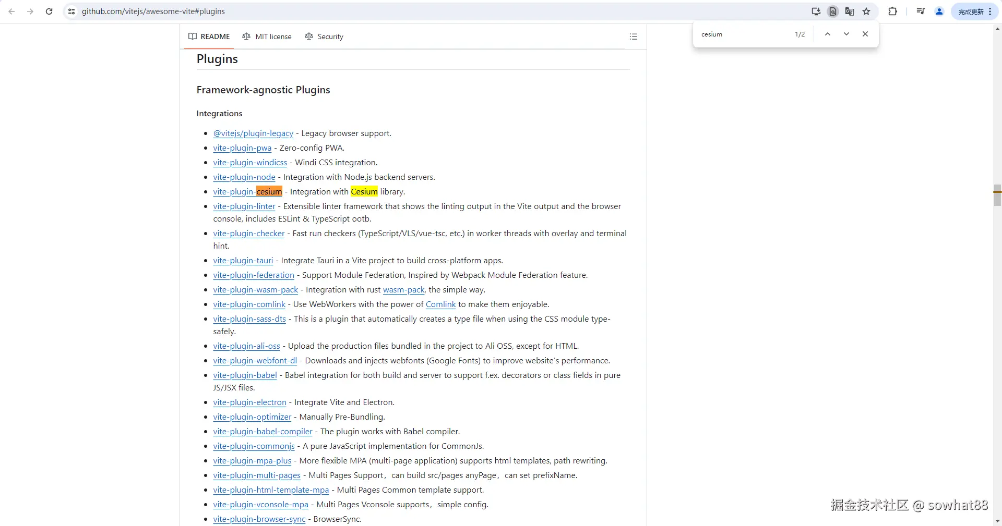The height and width of the screenshot is (526, 1002).
Task: Click the scrollbar up arrow
Action: tap(997, 29)
